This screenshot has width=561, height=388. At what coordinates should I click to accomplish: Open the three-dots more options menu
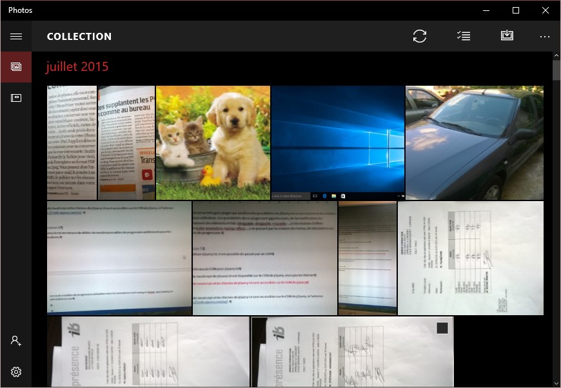click(545, 37)
